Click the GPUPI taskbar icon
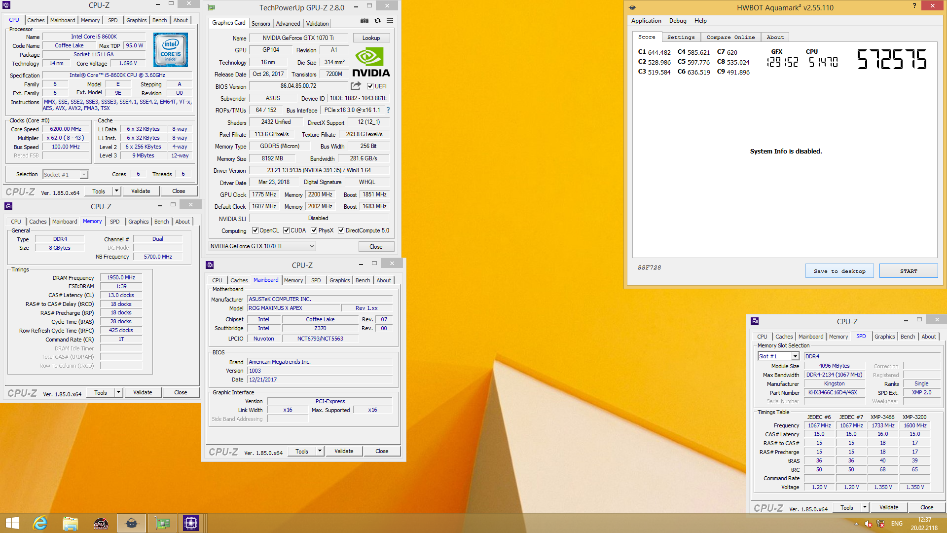This screenshot has width=947, height=533. coord(101,523)
